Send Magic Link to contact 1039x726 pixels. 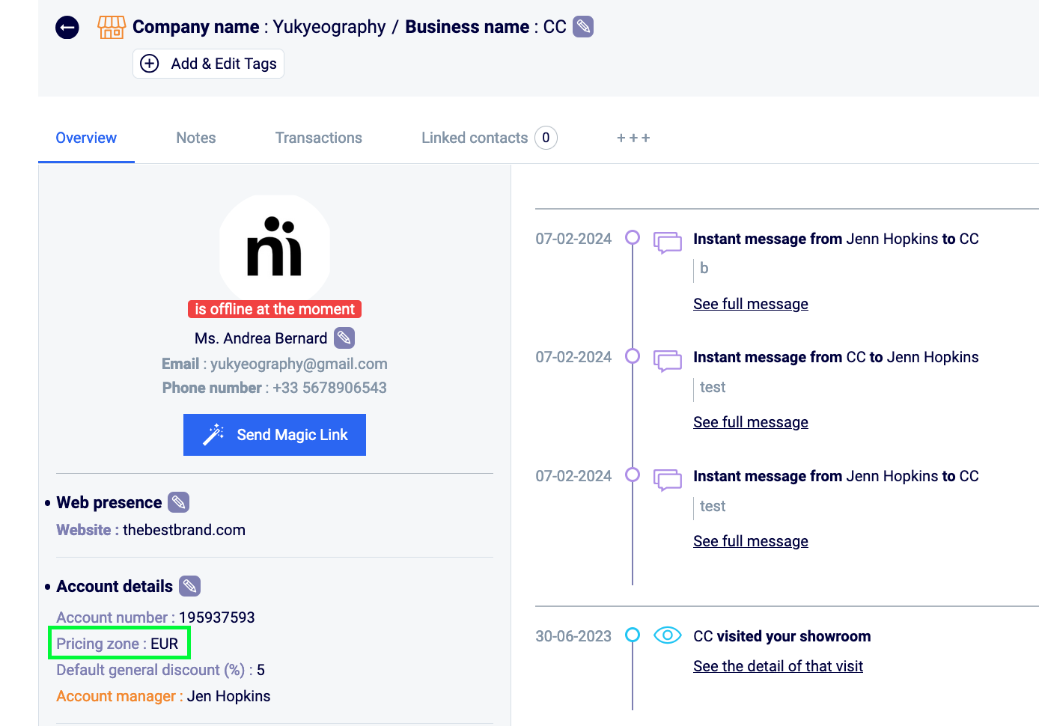[275, 435]
